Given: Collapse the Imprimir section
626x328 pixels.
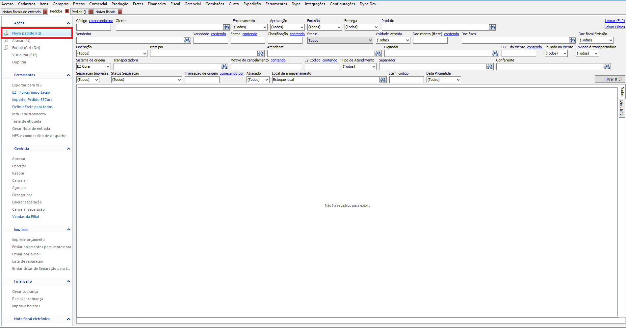Looking at the screenshot, I should 68,229.
